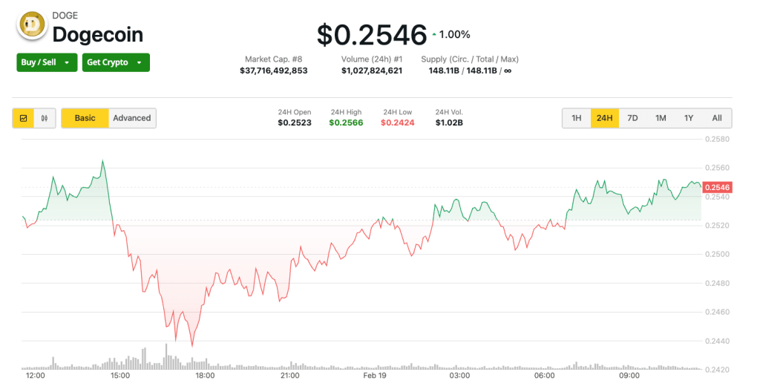Toggle Advanced chart mode
Image resolution: width=760 pixels, height=389 pixels.
(x=132, y=118)
